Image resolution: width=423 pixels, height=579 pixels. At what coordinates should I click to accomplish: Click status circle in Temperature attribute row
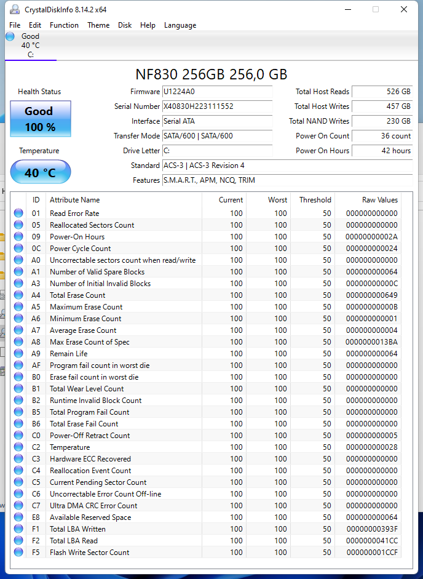click(x=18, y=447)
